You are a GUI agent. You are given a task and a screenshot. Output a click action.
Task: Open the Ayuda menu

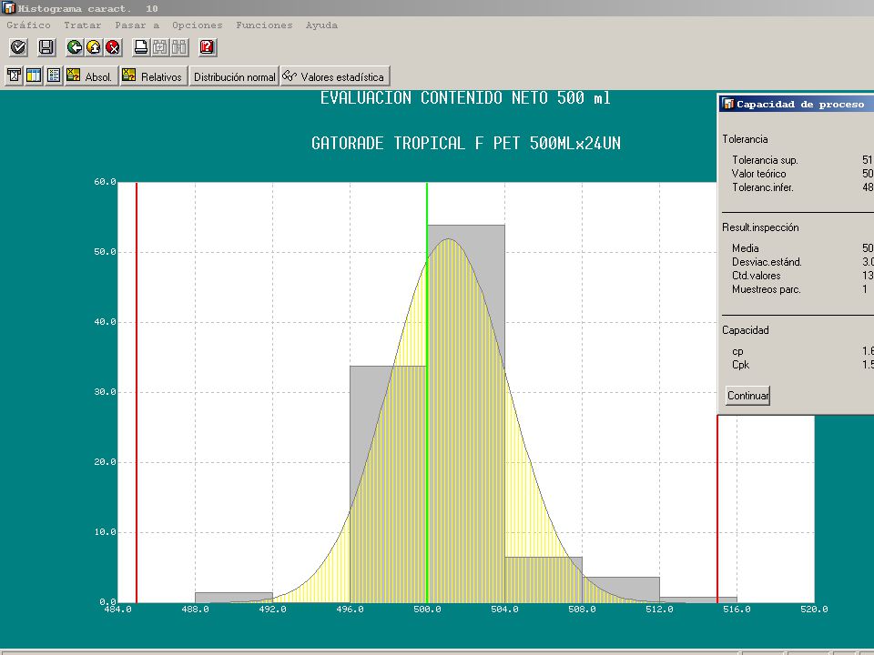tap(321, 25)
